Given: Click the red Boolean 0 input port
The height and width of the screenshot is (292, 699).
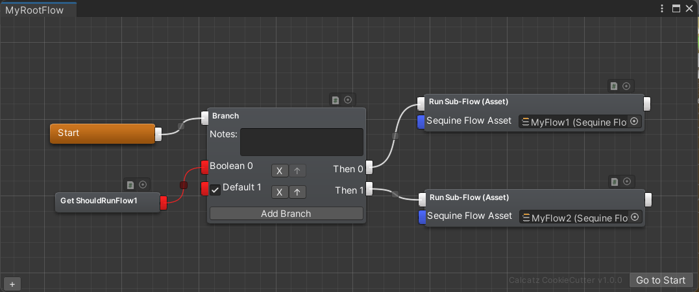Looking at the screenshot, I should coord(204,167).
